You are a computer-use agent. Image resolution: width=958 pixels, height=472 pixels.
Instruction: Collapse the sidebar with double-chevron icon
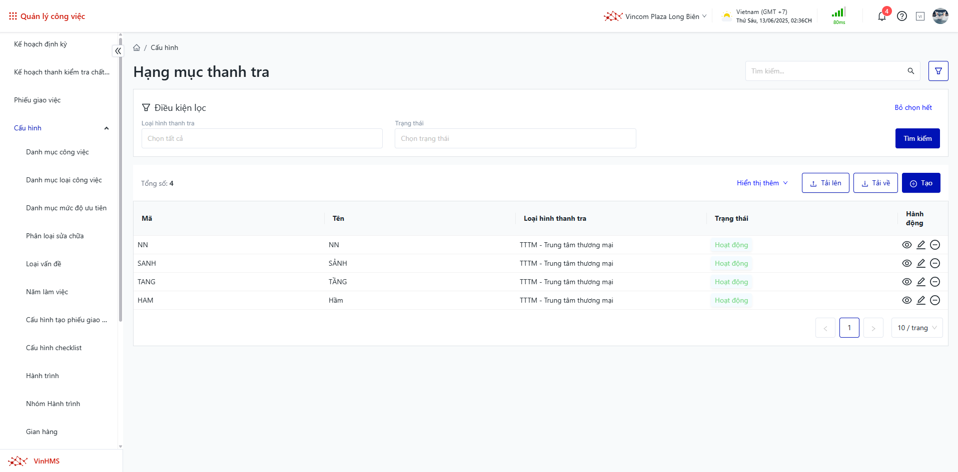point(118,51)
